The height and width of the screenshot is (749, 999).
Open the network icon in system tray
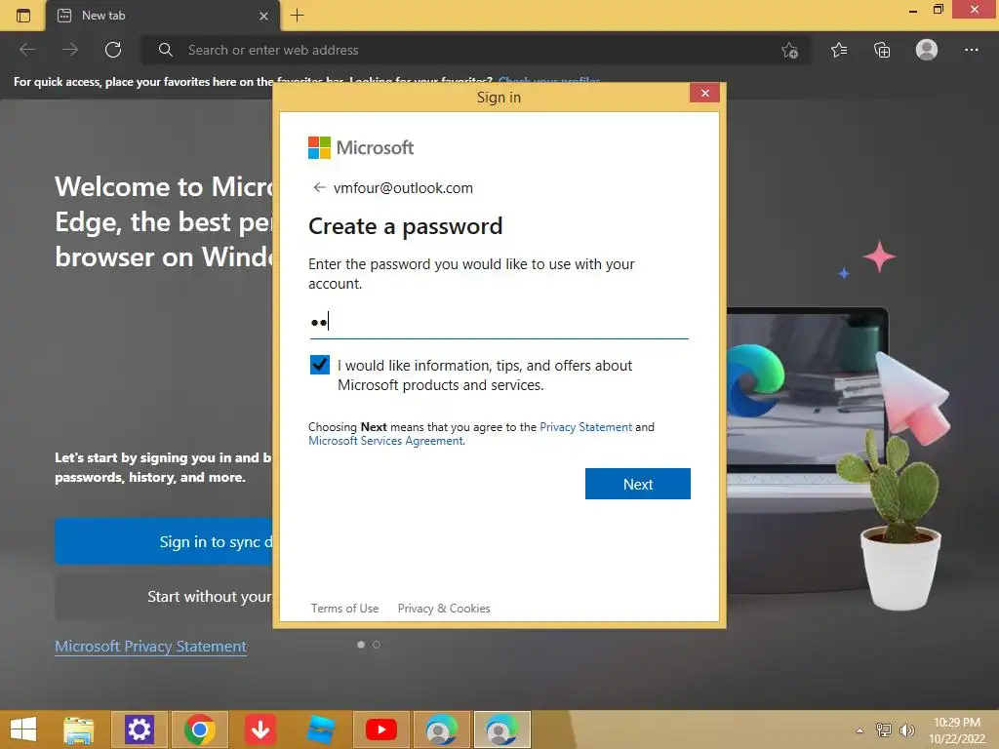point(884,730)
